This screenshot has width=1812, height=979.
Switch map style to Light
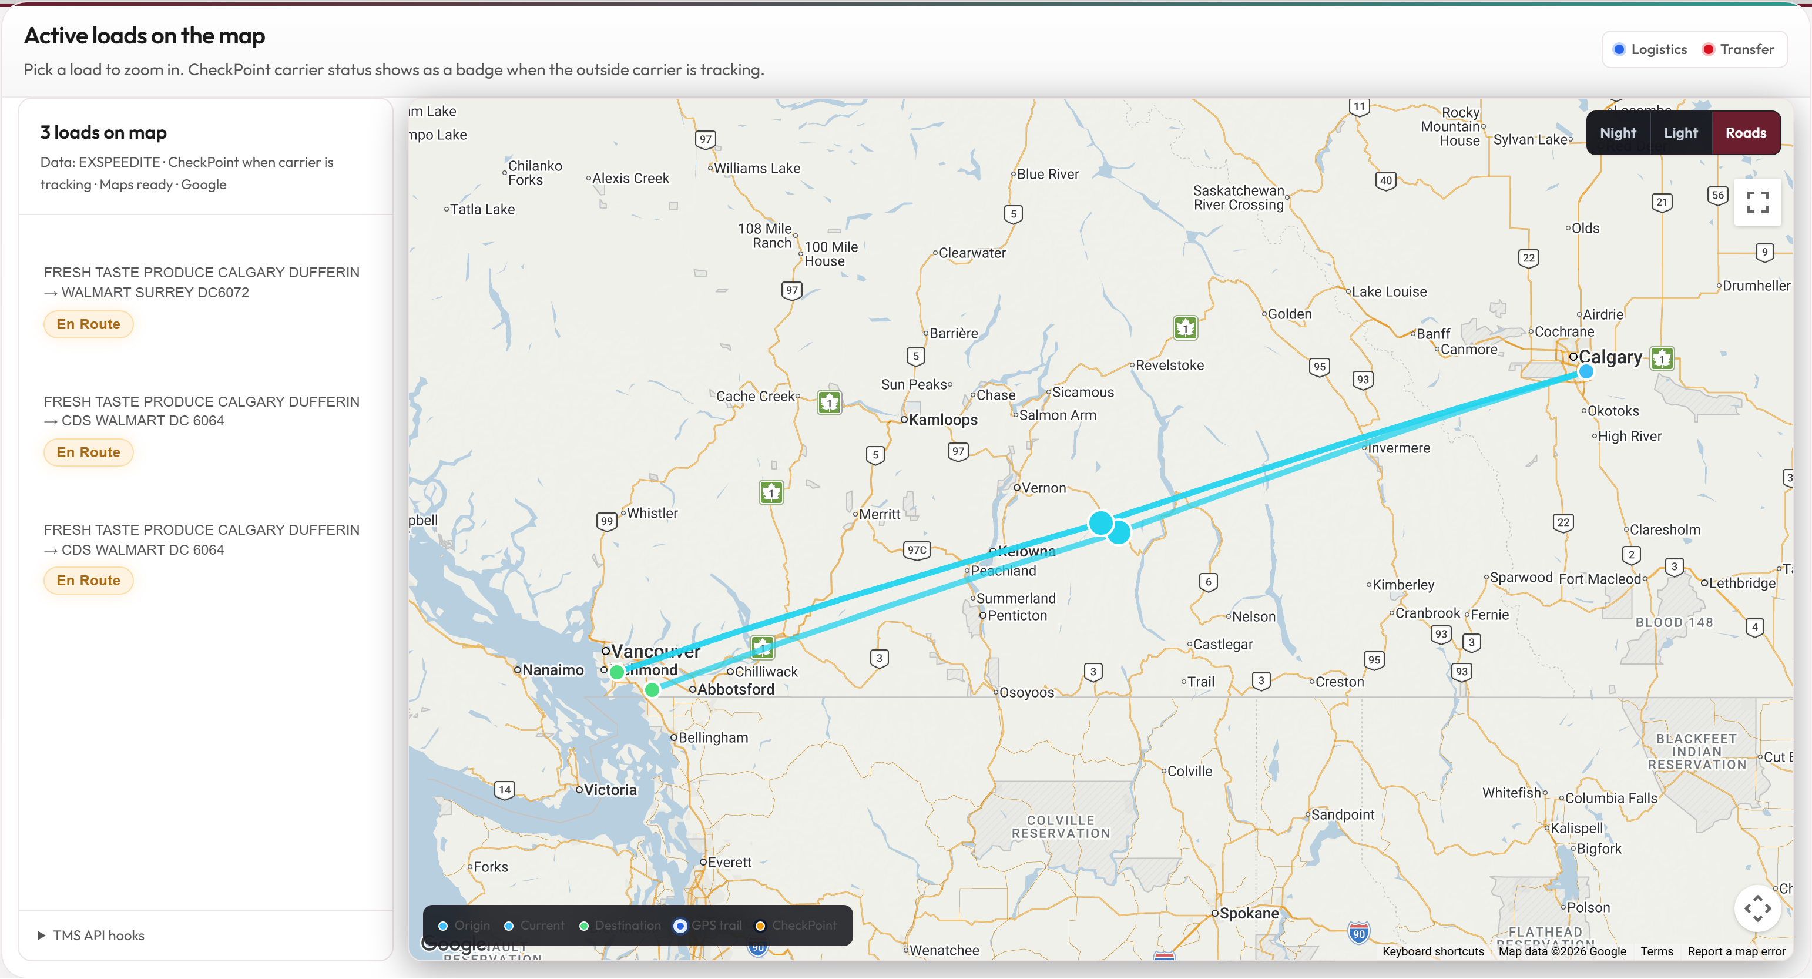coord(1680,132)
